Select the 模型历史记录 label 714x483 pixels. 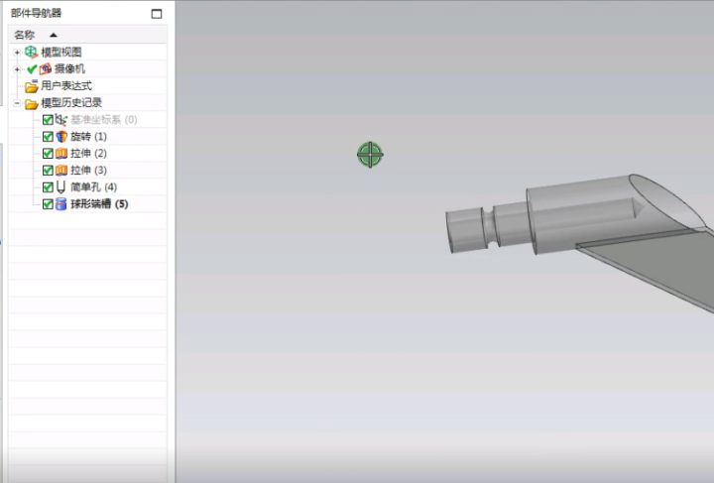click(71, 103)
